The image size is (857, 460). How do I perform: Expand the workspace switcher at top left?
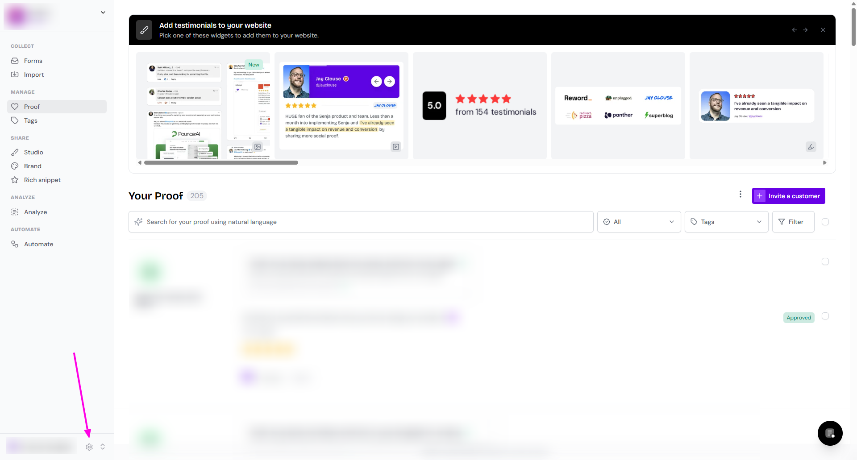(x=103, y=12)
